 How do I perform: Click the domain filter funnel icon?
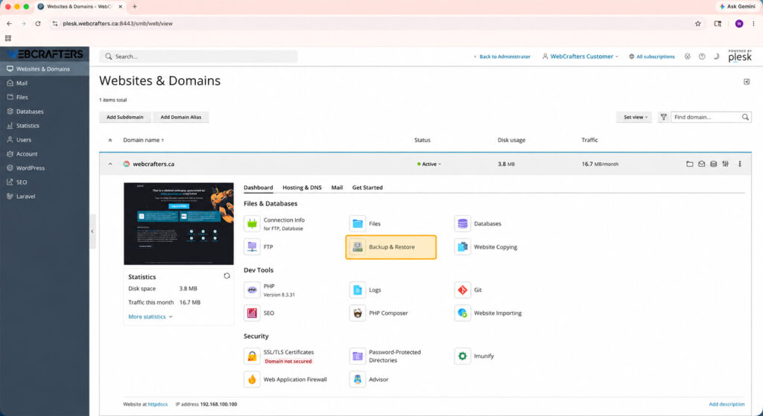click(x=663, y=117)
